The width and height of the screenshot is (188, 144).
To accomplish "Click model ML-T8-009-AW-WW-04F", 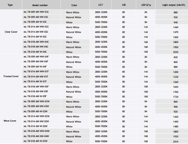I will pyautogui.click(x=36, y=57).
